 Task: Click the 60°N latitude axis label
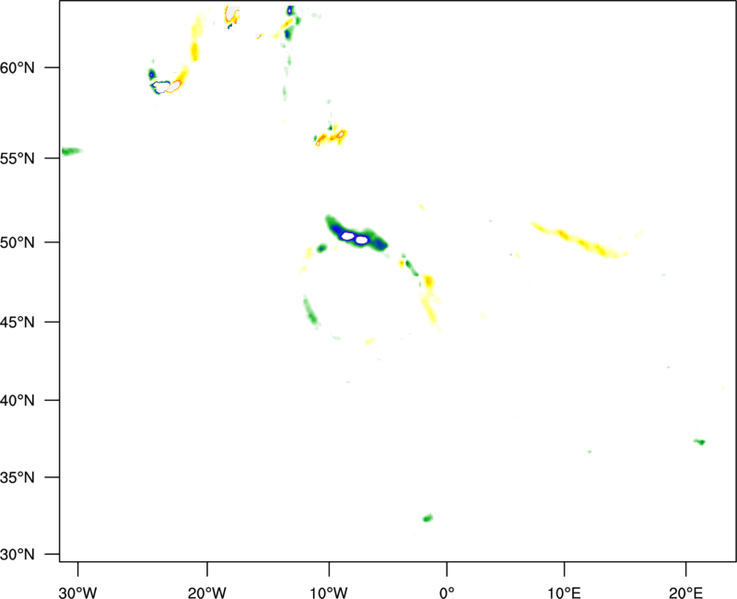18,68
